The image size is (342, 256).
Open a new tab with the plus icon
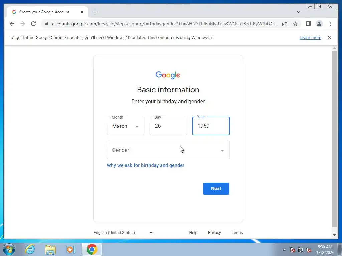click(95, 12)
